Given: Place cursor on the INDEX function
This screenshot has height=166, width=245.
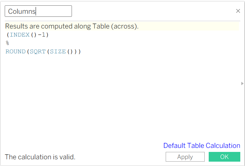Looking at the screenshot, I should (x=19, y=35).
